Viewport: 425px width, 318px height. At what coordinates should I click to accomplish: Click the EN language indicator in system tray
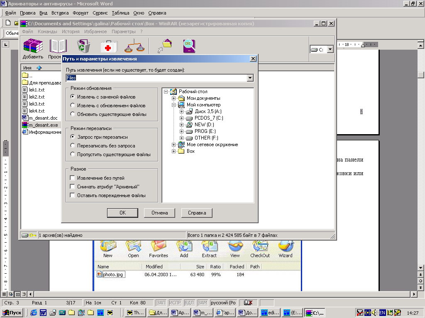pos(382,313)
